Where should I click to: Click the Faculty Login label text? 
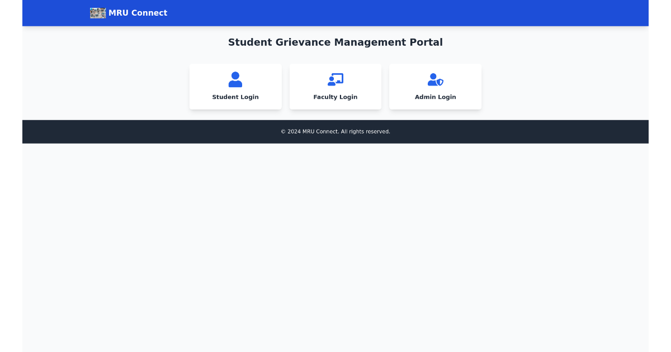click(x=335, y=97)
